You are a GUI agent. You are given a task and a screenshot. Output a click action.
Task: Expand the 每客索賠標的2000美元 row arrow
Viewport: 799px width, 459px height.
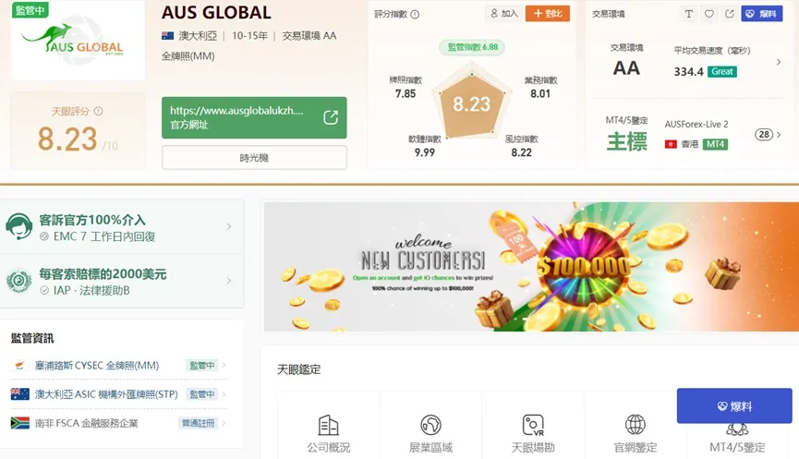pyautogui.click(x=229, y=281)
